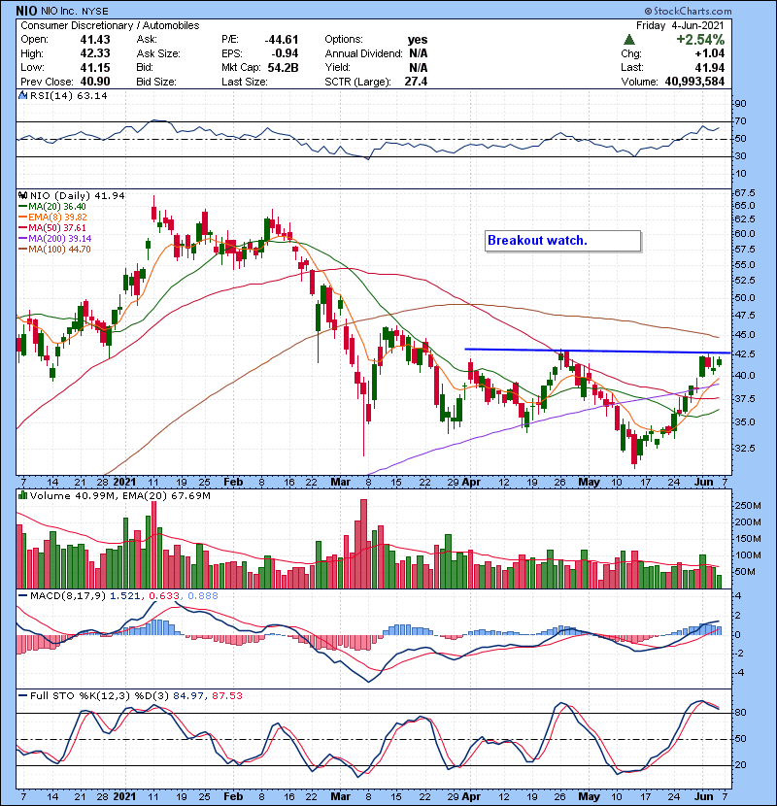777x806 pixels.
Task: Click the RSI(14) panel line icon
Action: pos(22,95)
